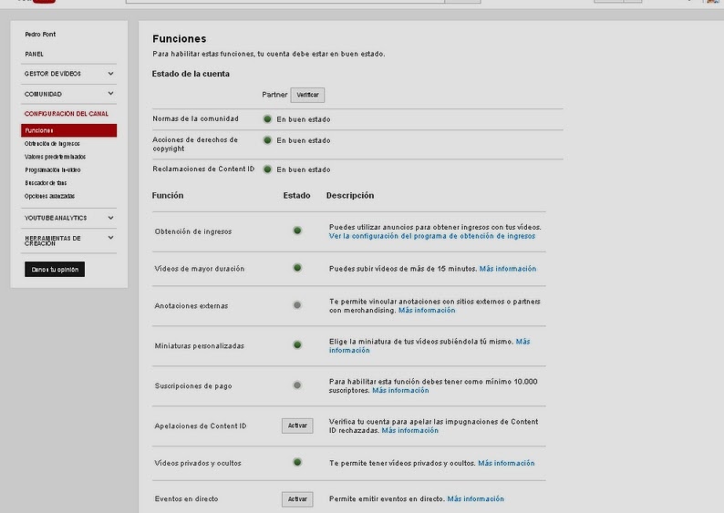Click the Funciones page heading
724x513 pixels.
pyautogui.click(x=179, y=39)
